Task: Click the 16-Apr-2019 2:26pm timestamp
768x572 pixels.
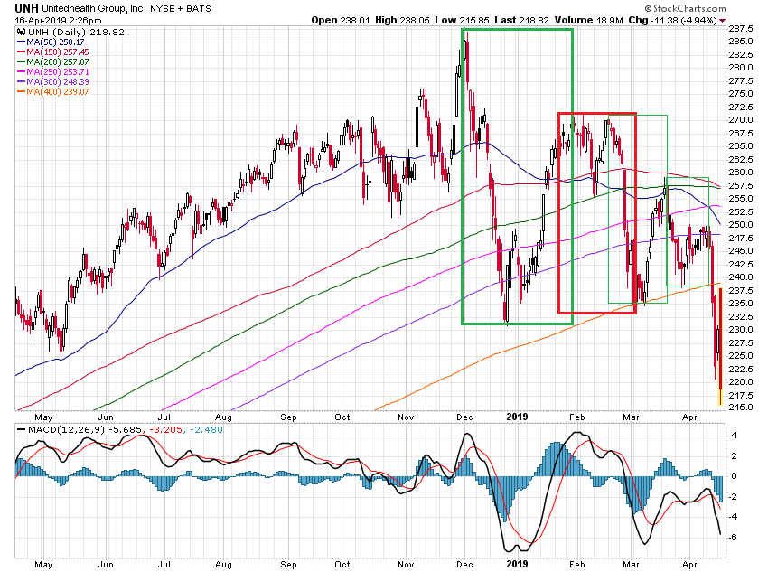Action: [x=59, y=20]
